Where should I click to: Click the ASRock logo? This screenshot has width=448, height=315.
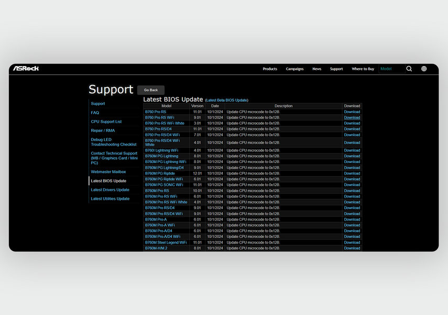click(x=26, y=68)
